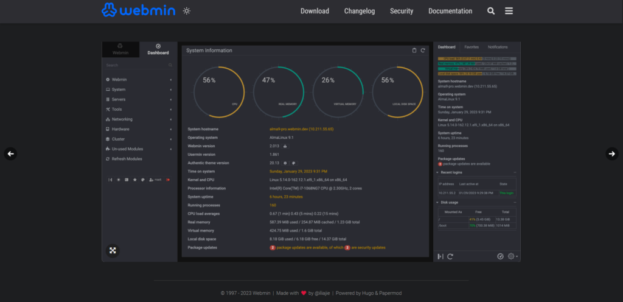Toggle night mode icon in sidebar footer
Screen dimensions: 623x302
(x=119, y=180)
